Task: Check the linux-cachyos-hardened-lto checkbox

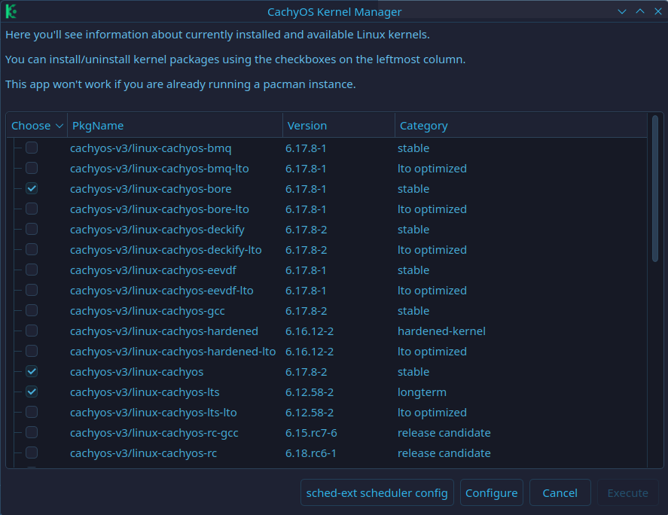Action: tap(32, 351)
